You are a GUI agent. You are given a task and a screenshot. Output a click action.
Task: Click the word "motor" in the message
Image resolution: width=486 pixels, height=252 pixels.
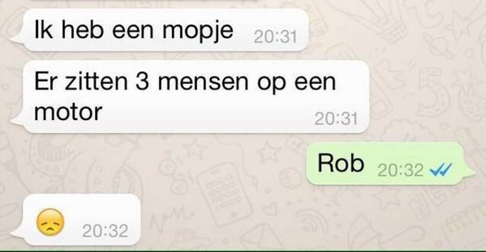tap(68, 111)
